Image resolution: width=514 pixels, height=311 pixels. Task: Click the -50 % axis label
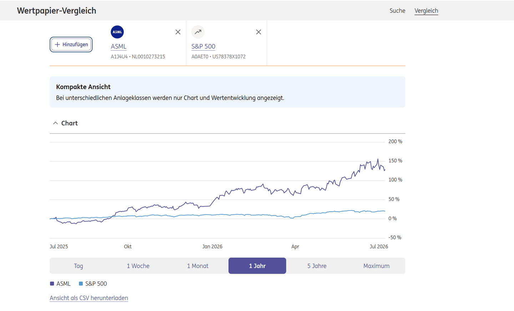[x=395, y=237]
